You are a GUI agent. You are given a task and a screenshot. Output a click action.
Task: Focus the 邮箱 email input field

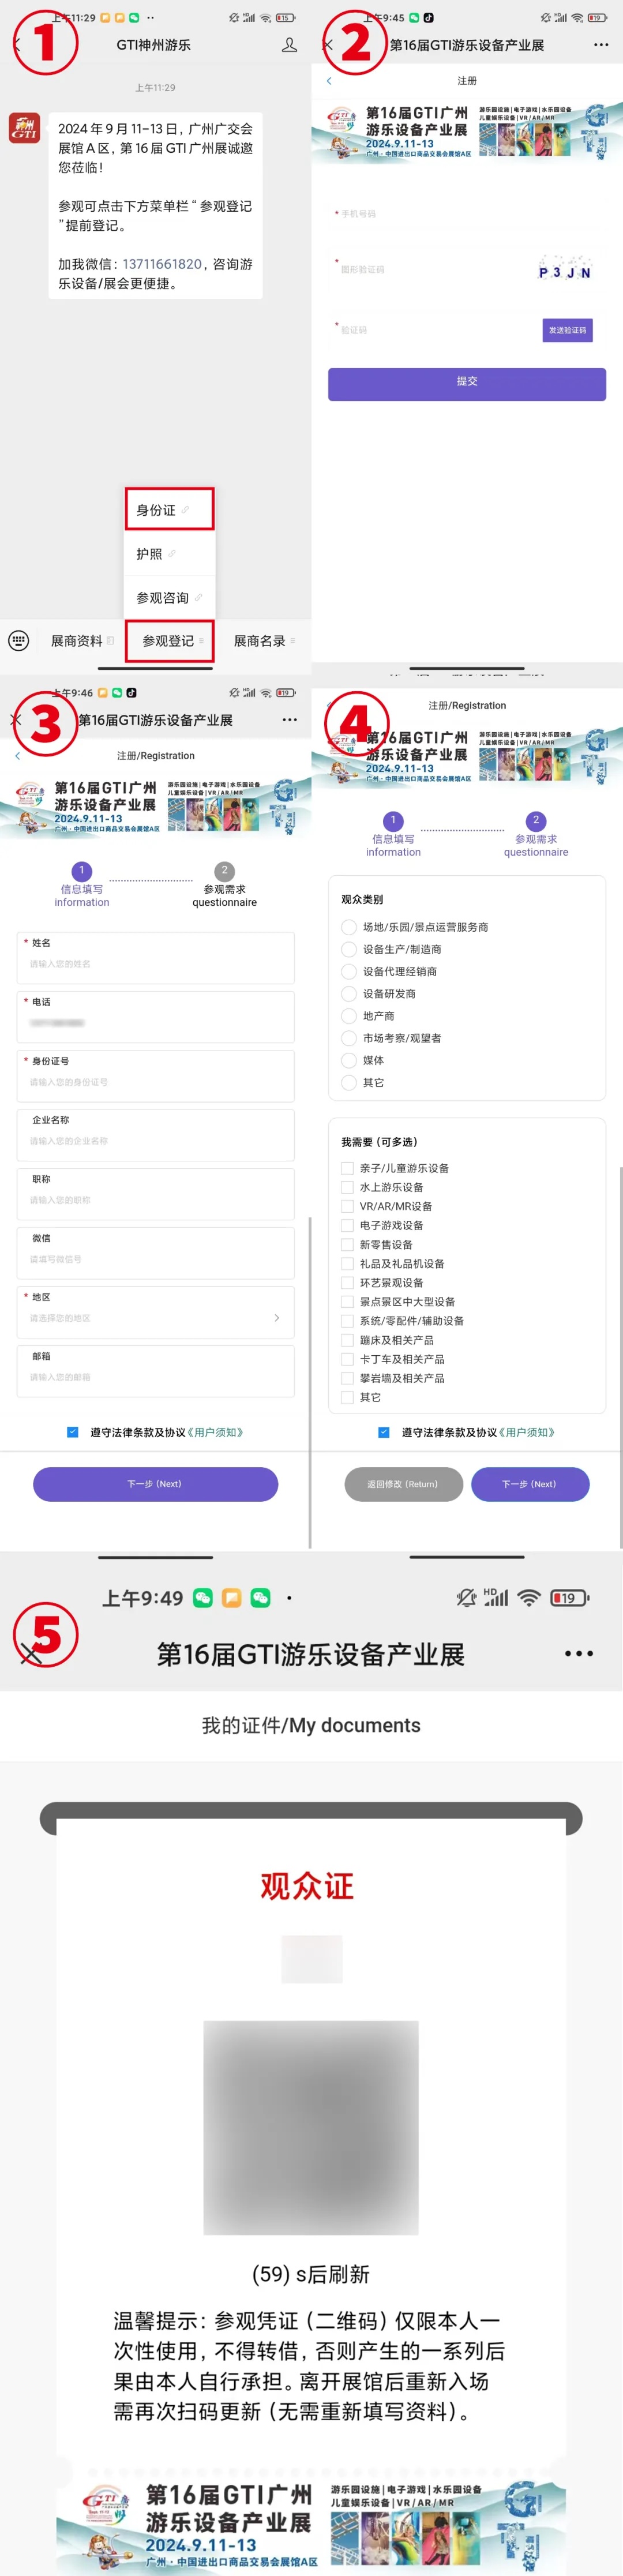coord(156,1371)
